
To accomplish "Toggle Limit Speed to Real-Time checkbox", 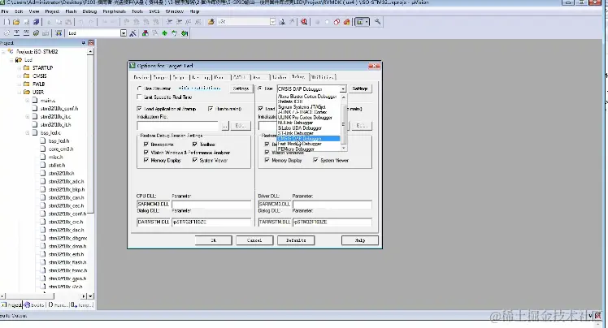I will 140,97.
